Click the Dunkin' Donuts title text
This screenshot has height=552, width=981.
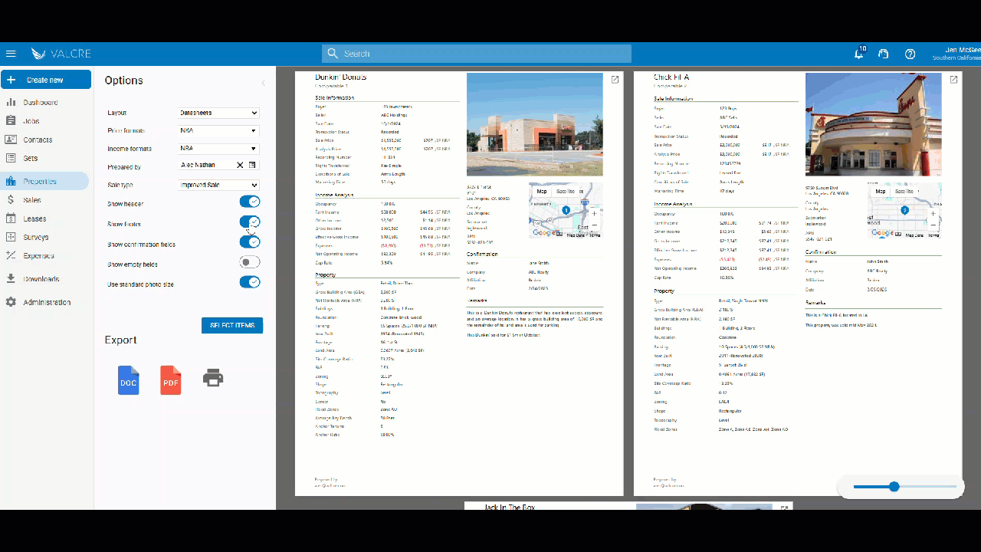341,77
